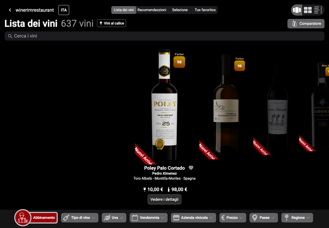
Task: Open Vedere i dettagli for the wine
Action: [x=164, y=199]
